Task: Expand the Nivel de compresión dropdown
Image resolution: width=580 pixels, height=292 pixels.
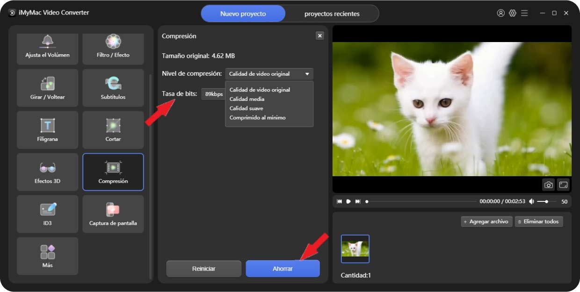Action: (x=269, y=74)
